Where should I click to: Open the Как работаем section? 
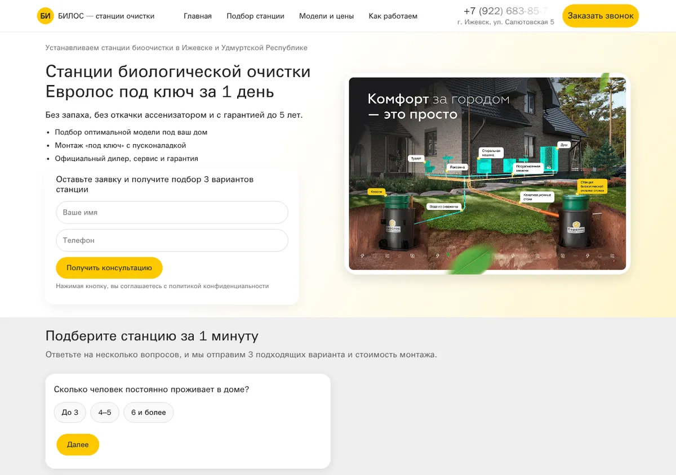(393, 16)
